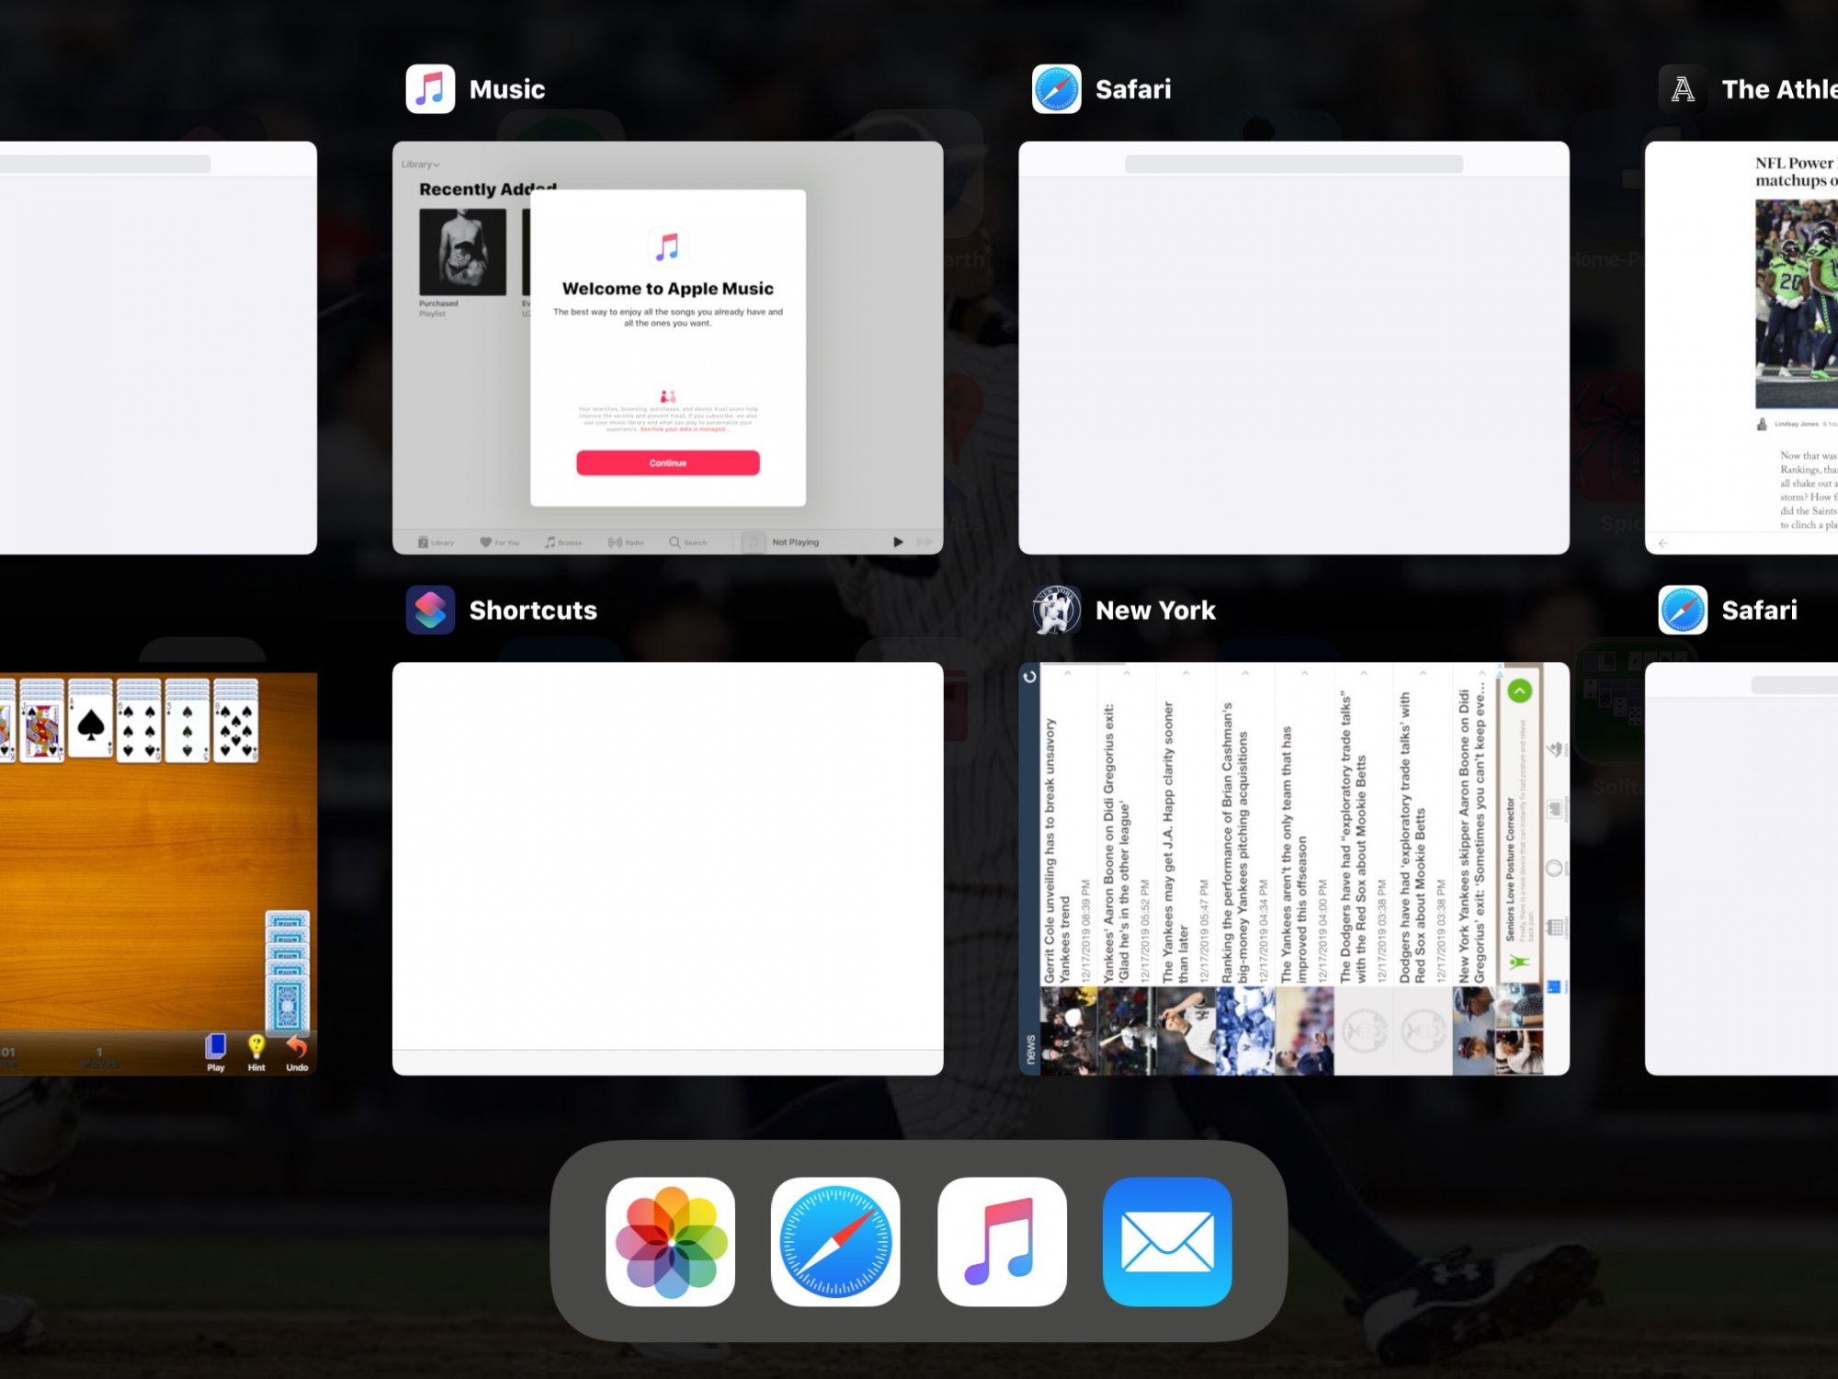The width and height of the screenshot is (1838, 1379).
Task: Open headline 'The Yankees may get J.A. Happ clarity sooner'
Action: [x=1186, y=869]
